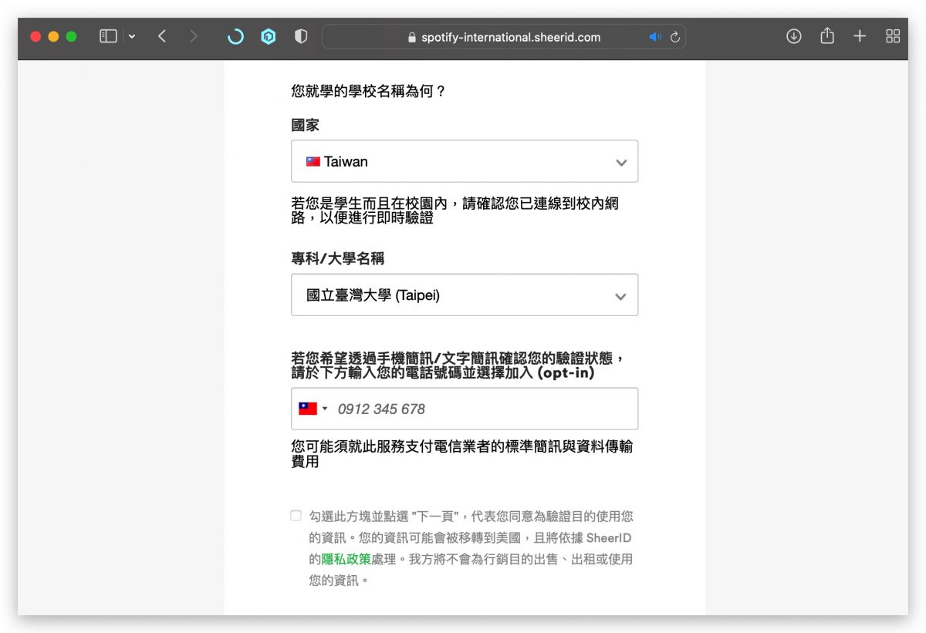Viewport: 926px width, 633px height.
Task: Open a new tab with plus icon
Action: 860,36
